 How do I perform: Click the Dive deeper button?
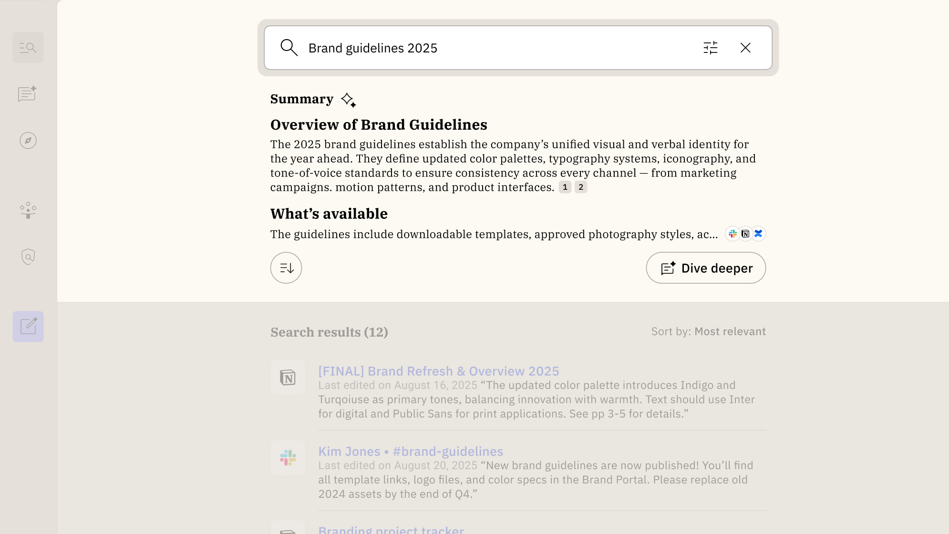tap(706, 268)
